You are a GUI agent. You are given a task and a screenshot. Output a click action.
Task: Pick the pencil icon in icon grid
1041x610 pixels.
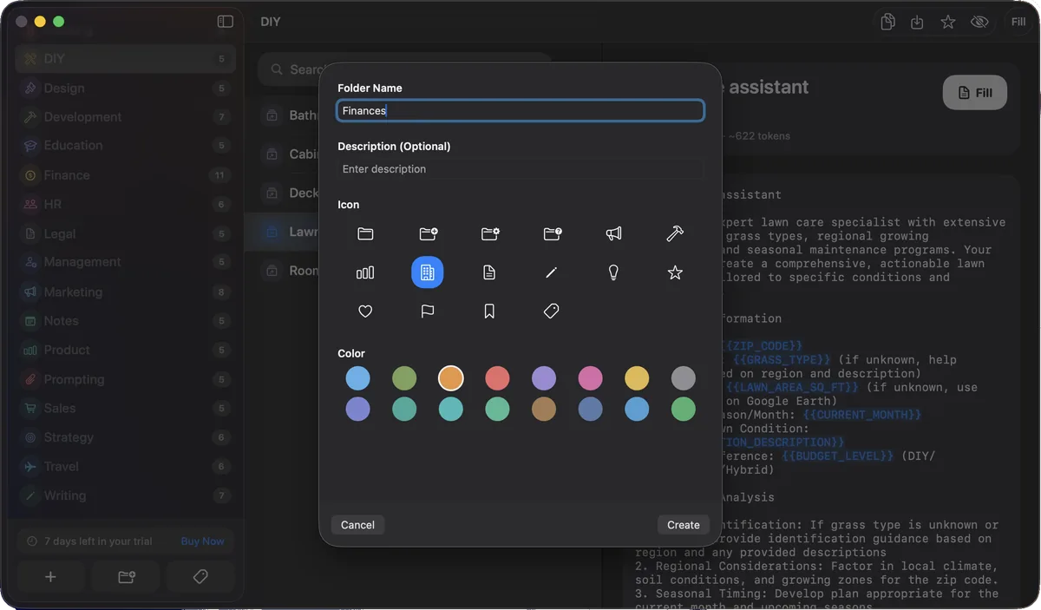click(552, 272)
